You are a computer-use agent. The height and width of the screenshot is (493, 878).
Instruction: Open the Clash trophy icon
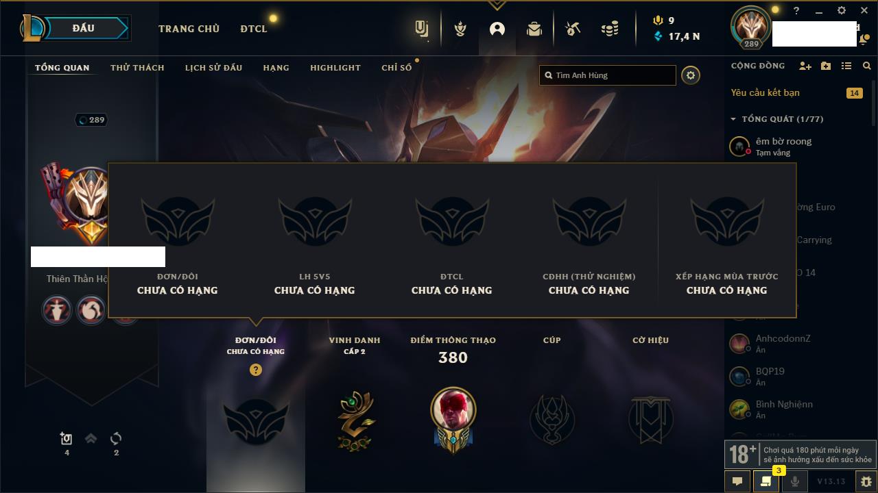pos(460,29)
